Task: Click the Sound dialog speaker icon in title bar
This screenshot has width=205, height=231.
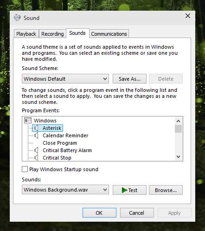Action: pos(17,18)
